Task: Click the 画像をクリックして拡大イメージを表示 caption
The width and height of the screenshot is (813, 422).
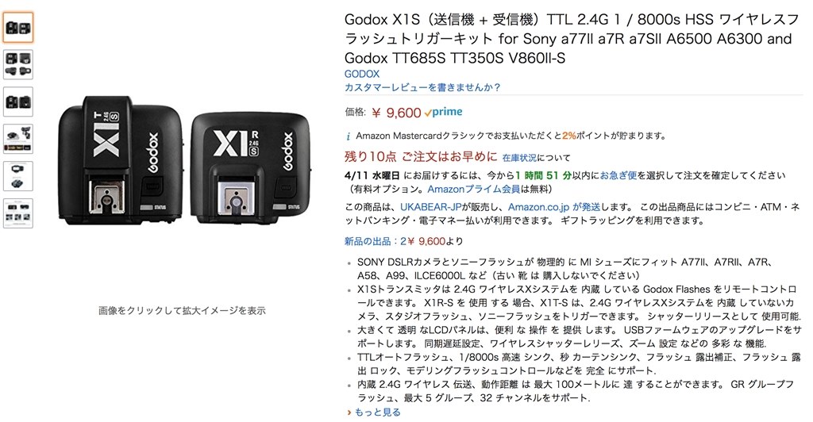Action: 182,311
